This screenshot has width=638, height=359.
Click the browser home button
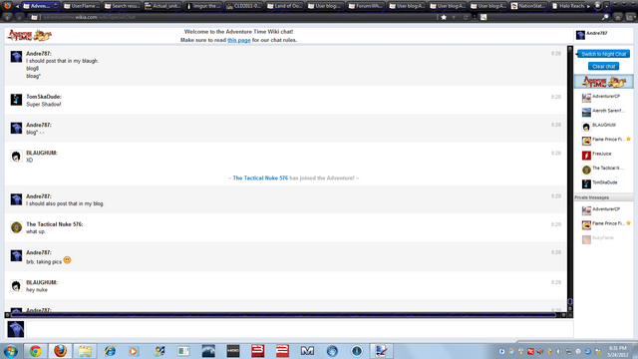click(x=618, y=17)
